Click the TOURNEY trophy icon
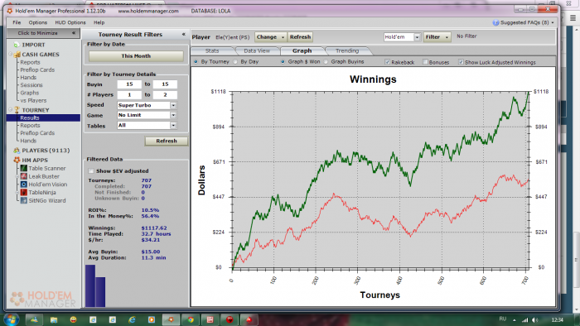Image resolution: width=580 pixels, height=326 pixels. click(17, 110)
